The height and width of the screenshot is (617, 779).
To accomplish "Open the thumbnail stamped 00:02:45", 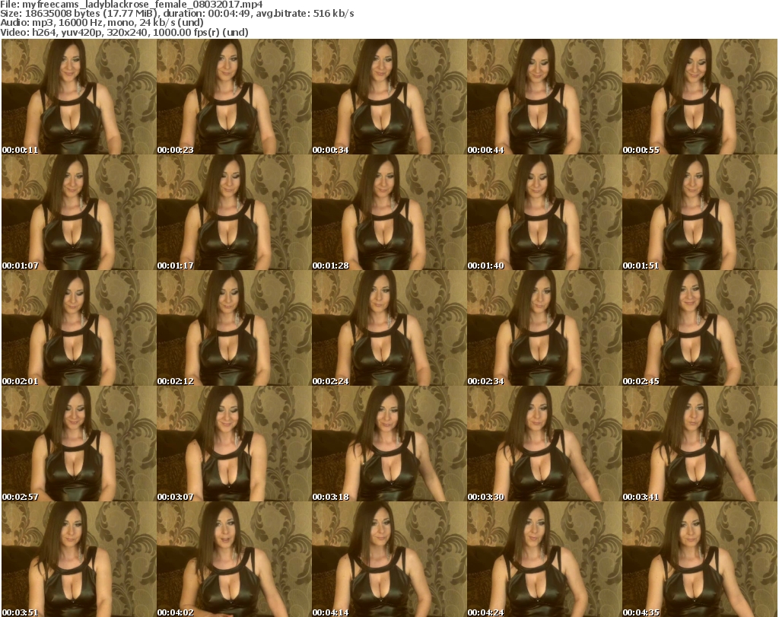I will click(x=700, y=329).
